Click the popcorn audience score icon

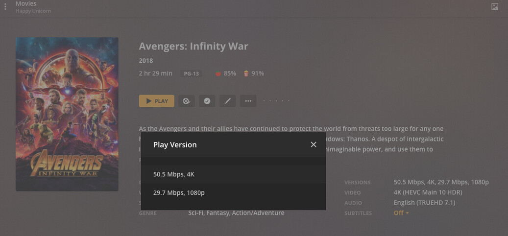click(246, 73)
